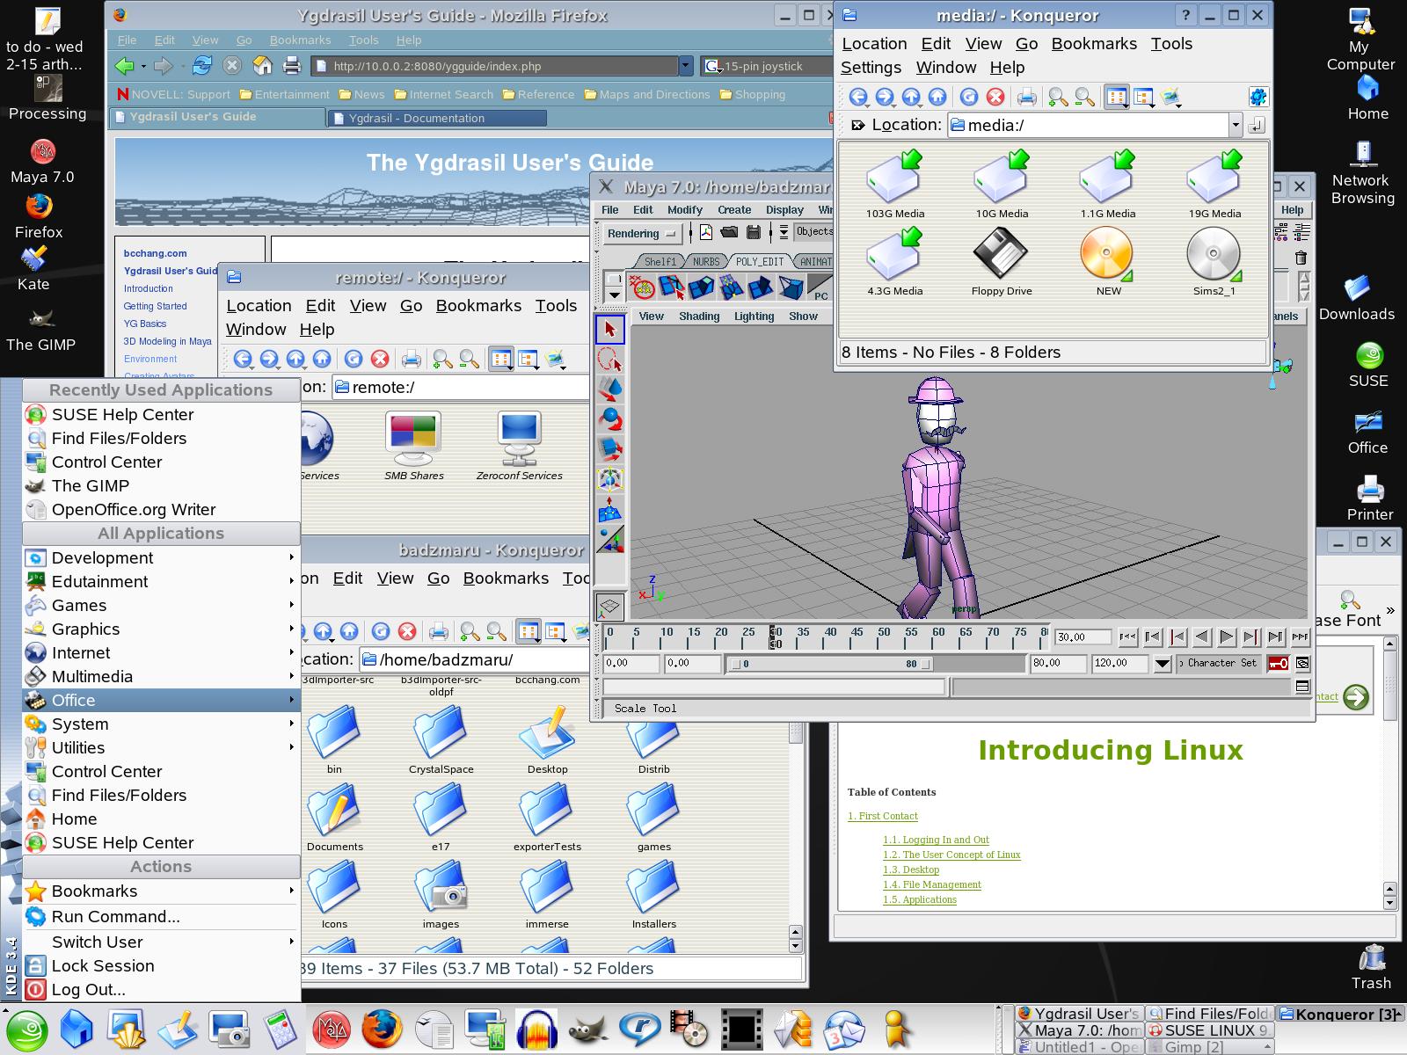
Task: Expand the Firefox URL bar history dropdown
Action: 686,66
